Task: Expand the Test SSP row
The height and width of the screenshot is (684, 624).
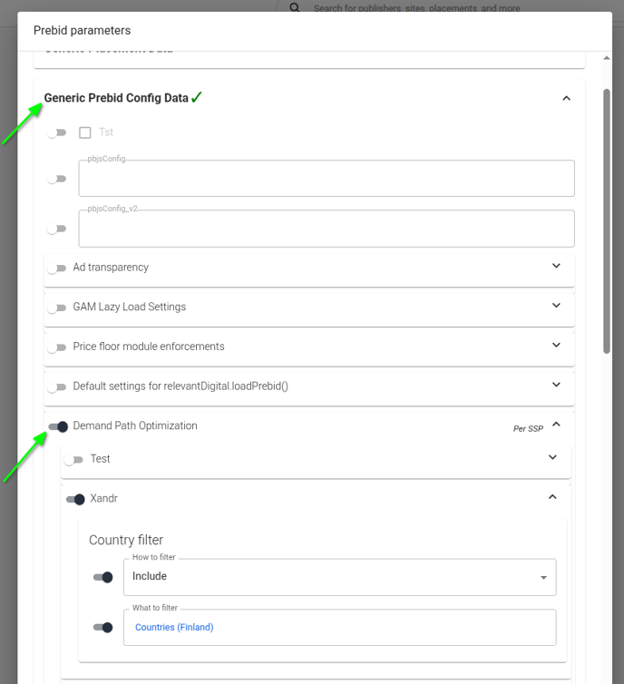Action: [x=552, y=458]
